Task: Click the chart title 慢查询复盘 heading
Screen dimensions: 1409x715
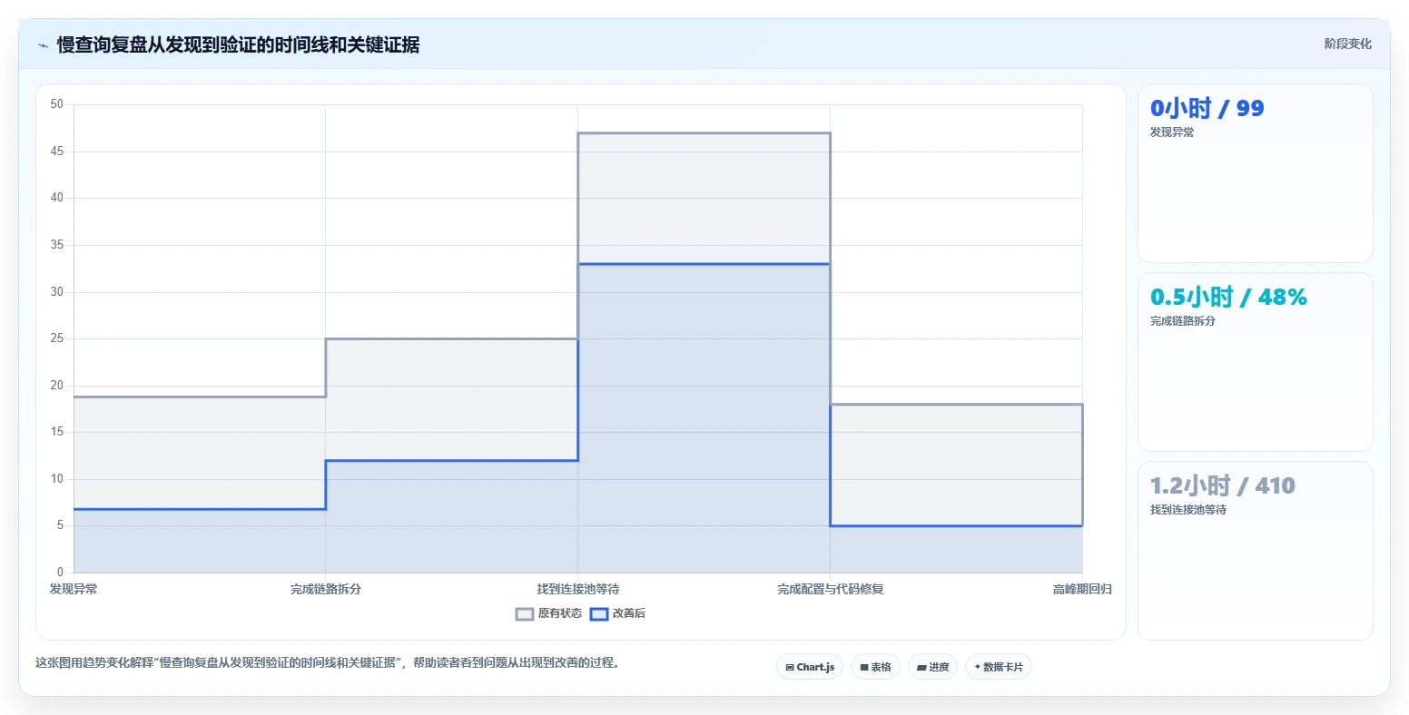Action: [x=238, y=44]
